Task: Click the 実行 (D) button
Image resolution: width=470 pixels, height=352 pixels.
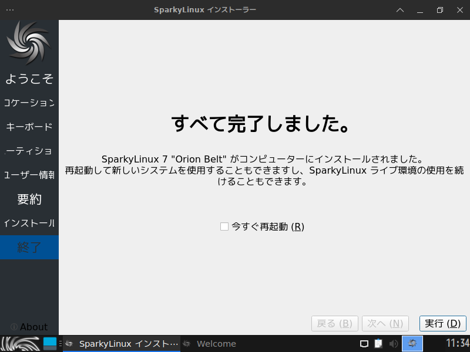Action: click(x=442, y=324)
